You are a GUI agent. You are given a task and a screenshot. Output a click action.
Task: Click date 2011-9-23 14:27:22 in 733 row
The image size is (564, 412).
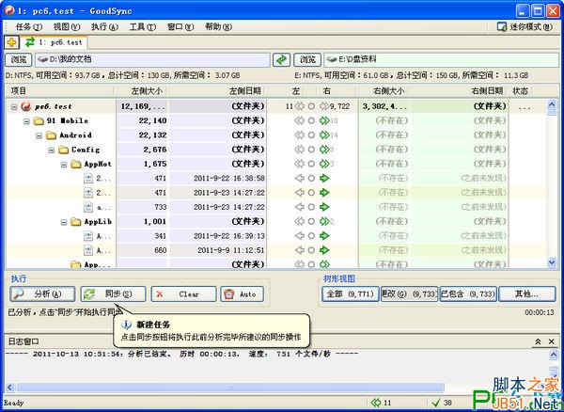pos(229,207)
